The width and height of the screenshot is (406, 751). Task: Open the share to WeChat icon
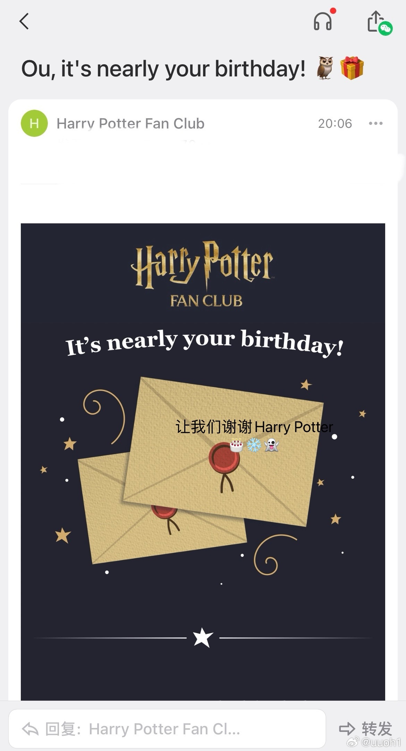[379, 23]
